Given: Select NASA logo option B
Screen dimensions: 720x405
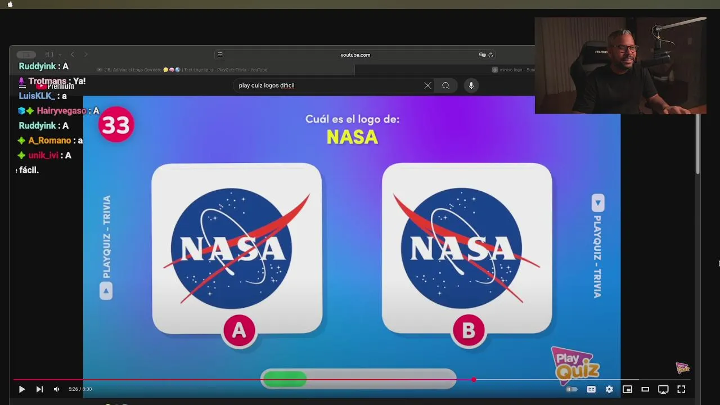Looking at the screenshot, I should (467, 248).
